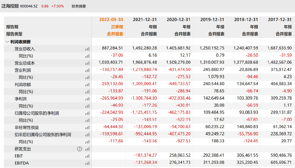Open chart icon for 非经常性损益 row
The height and width of the screenshot is (168, 295).
(x=87, y=128)
